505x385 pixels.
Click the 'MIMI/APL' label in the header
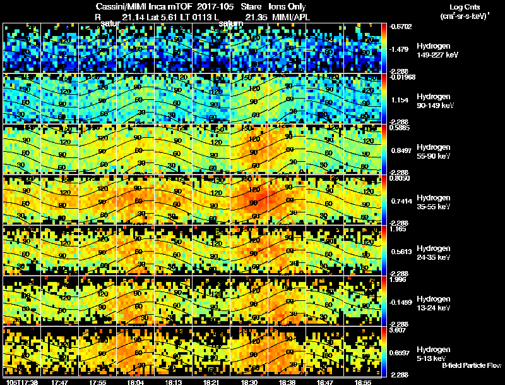click(x=291, y=17)
